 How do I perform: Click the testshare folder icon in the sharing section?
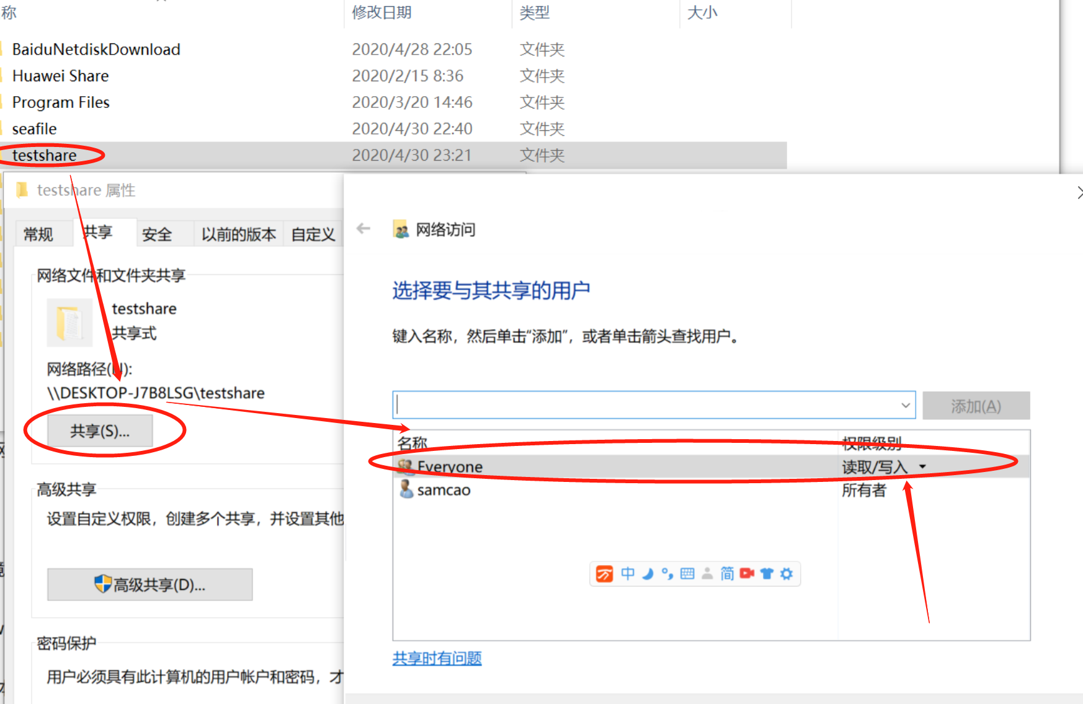(69, 323)
